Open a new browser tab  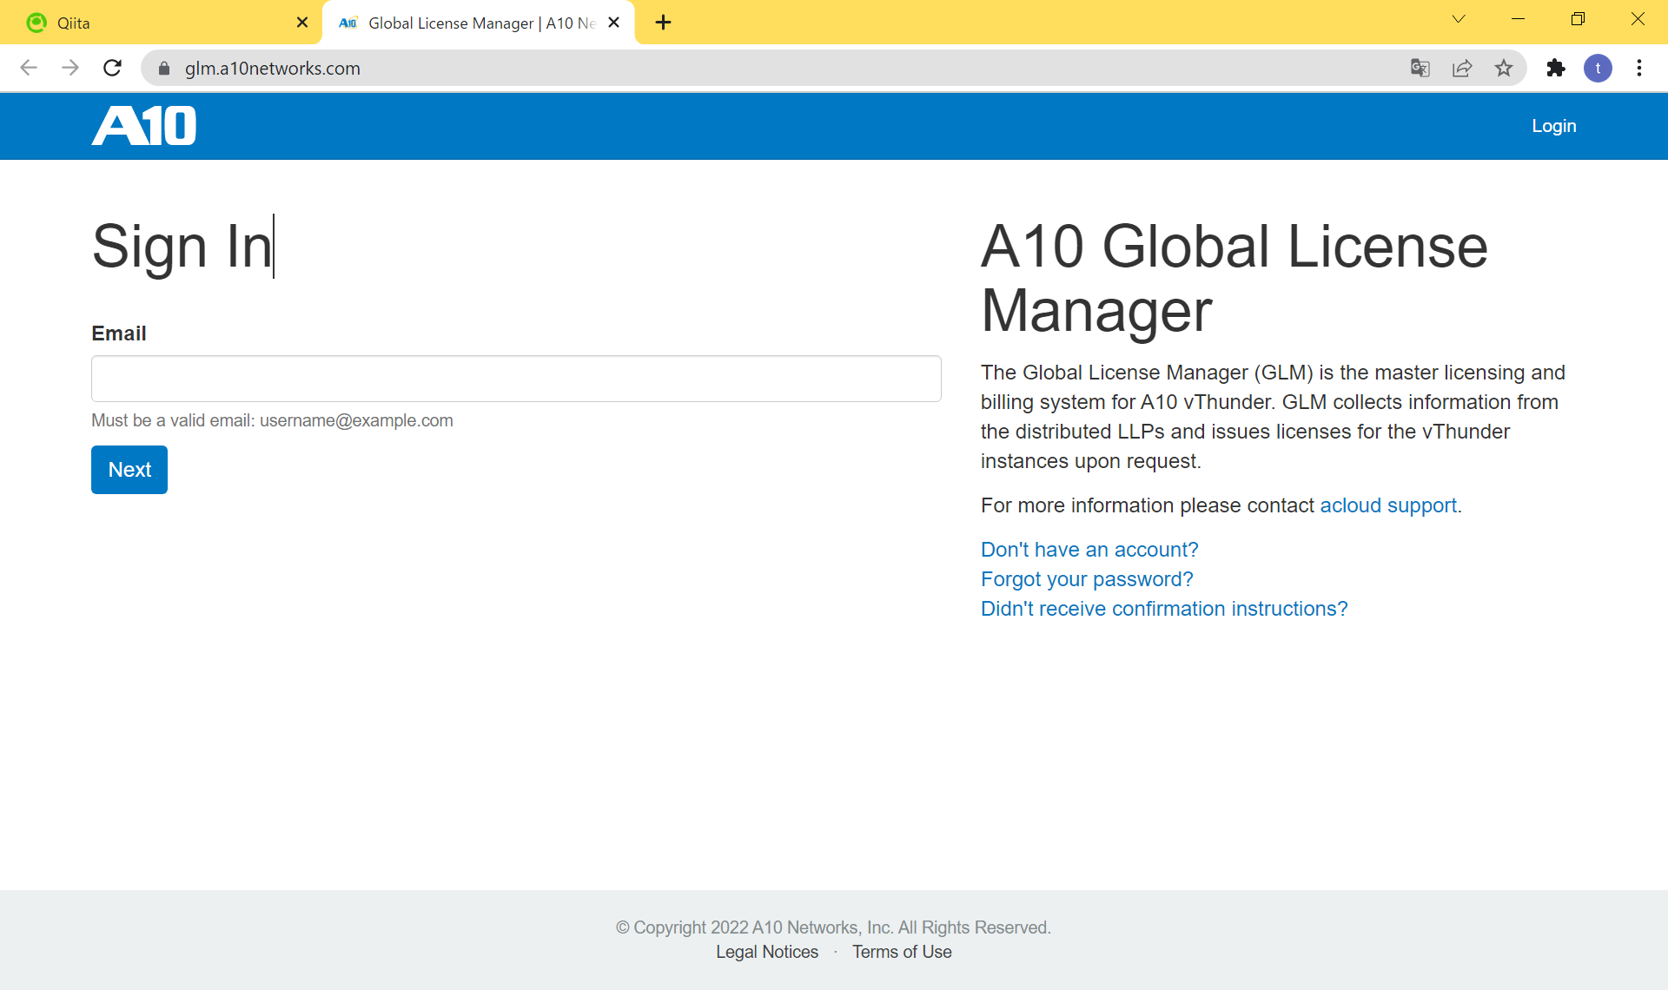tap(663, 23)
